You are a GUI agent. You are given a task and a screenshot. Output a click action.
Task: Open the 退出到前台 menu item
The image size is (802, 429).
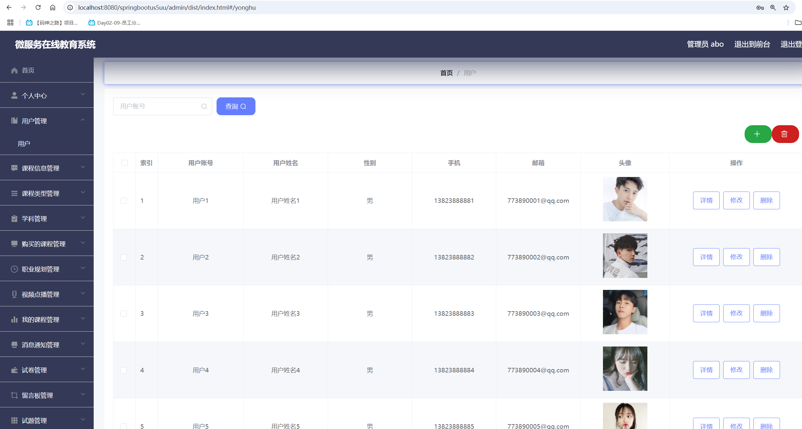pos(752,44)
